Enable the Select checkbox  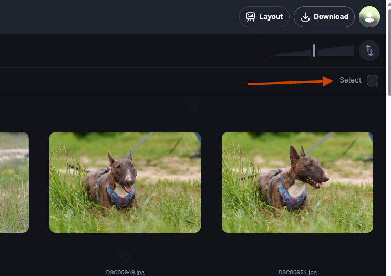tap(372, 80)
